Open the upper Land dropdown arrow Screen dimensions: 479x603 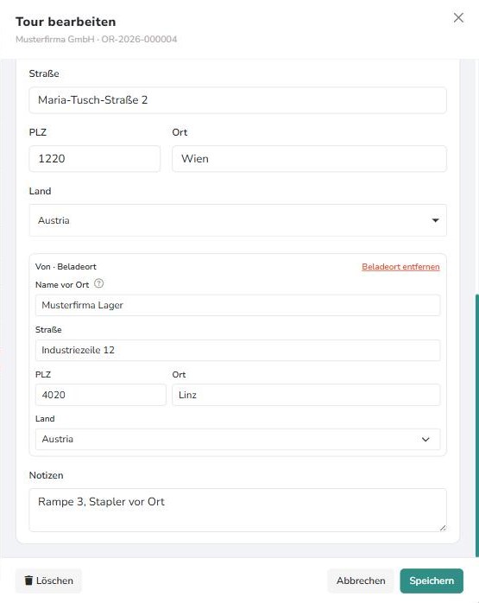coord(435,220)
